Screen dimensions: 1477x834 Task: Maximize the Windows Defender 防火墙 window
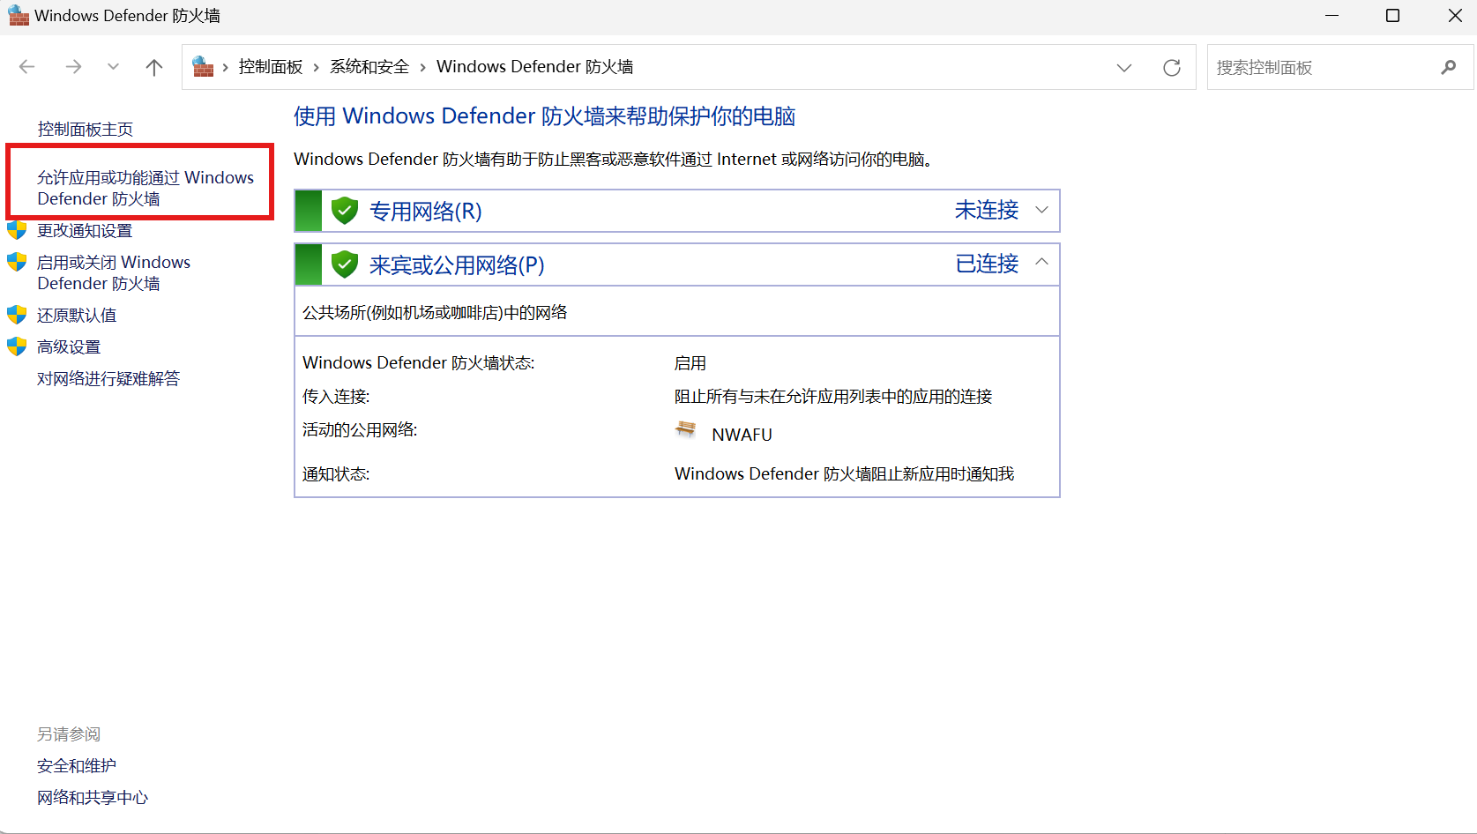coord(1393,16)
